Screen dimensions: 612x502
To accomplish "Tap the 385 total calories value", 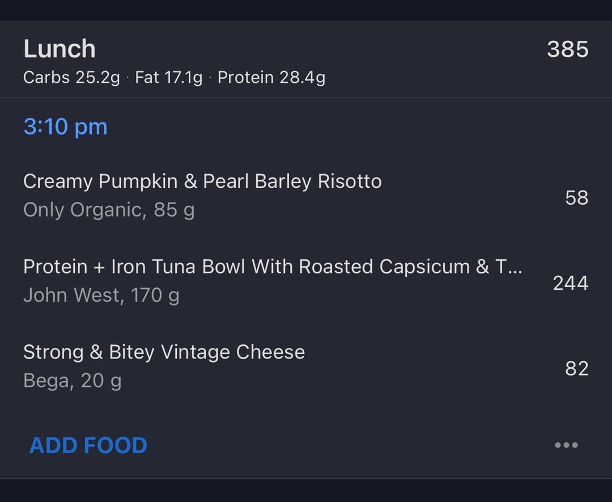I will point(567,49).
